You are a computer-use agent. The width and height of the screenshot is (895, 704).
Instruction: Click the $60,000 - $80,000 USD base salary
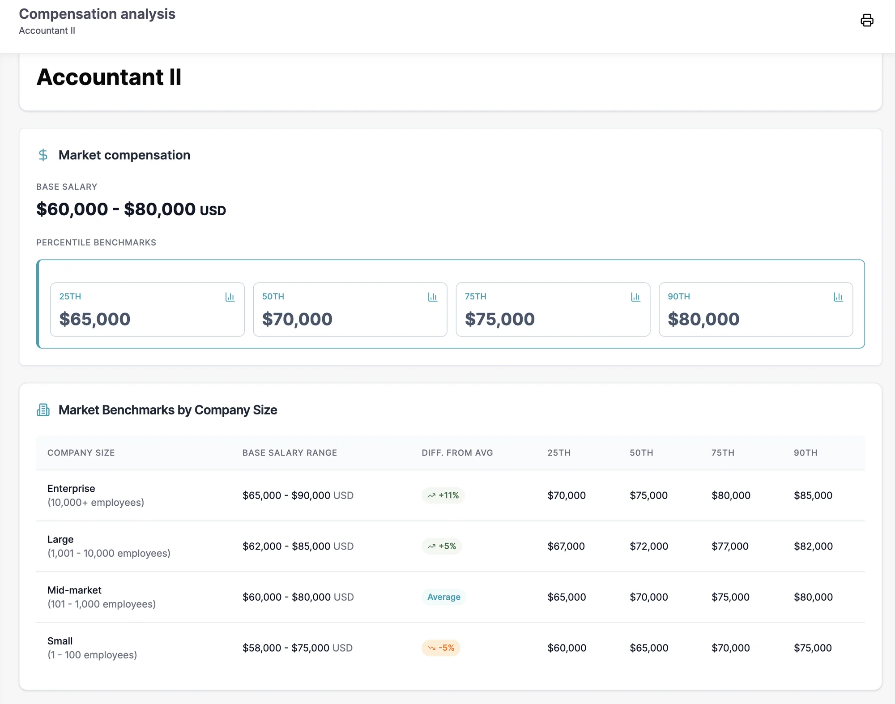(x=131, y=209)
